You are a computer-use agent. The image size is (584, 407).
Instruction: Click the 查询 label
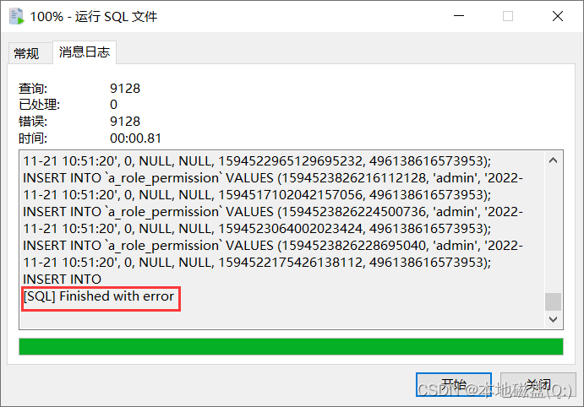pos(33,89)
